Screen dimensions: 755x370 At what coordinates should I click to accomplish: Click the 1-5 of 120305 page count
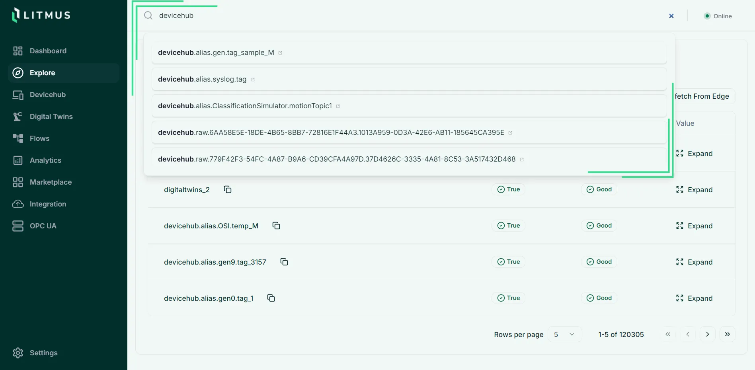point(621,335)
